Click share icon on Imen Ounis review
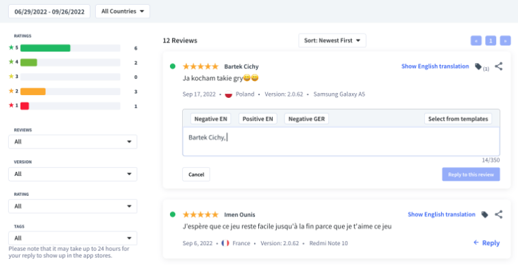The image size is (518, 265). 499,214
